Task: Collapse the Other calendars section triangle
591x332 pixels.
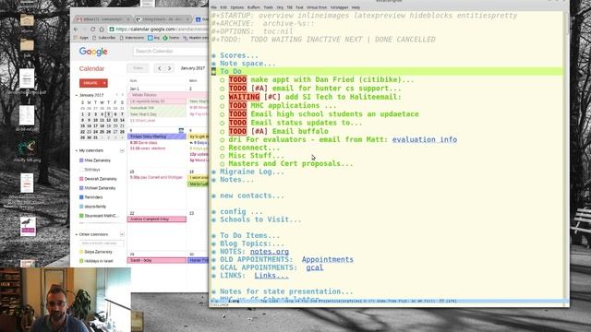Action: point(77,234)
